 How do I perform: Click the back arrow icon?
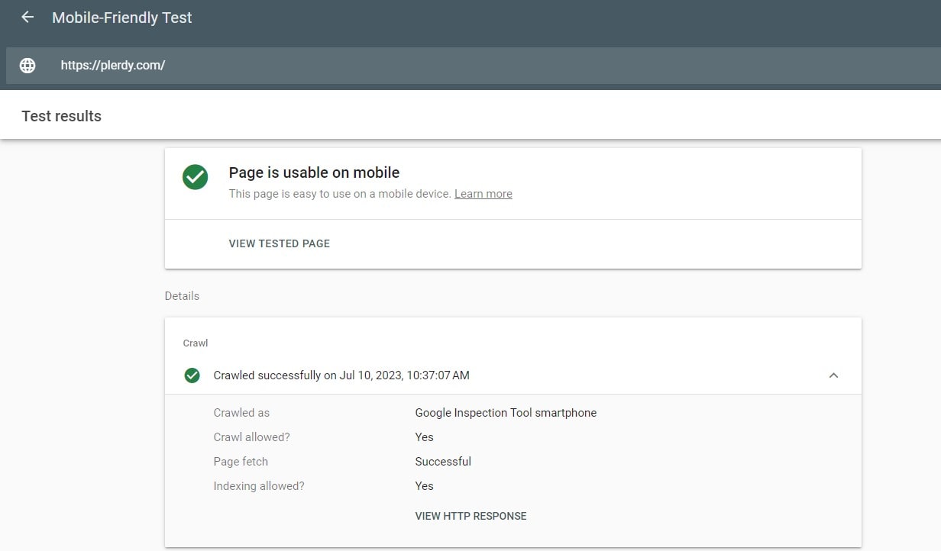pos(27,18)
